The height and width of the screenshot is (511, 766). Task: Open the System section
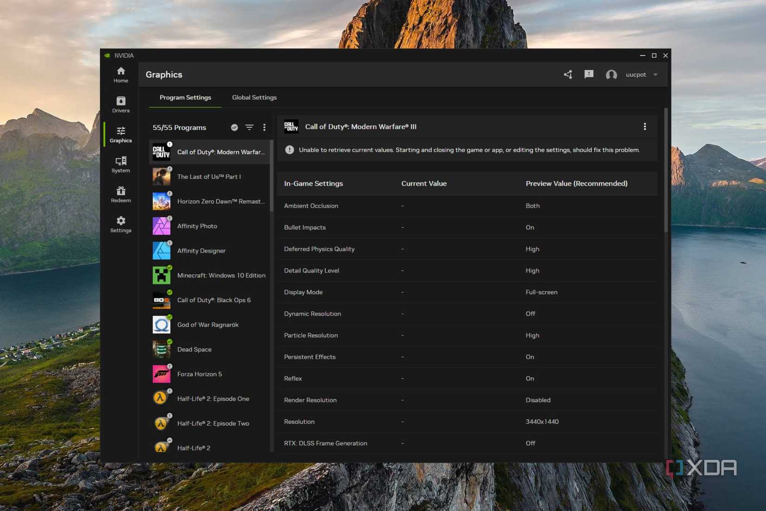click(x=120, y=164)
